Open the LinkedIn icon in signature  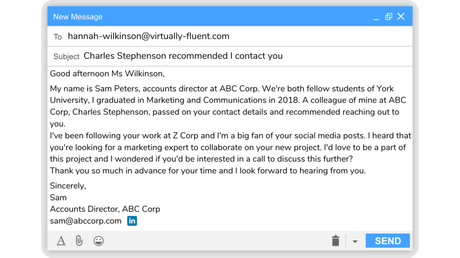pyautogui.click(x=132, y=221)
